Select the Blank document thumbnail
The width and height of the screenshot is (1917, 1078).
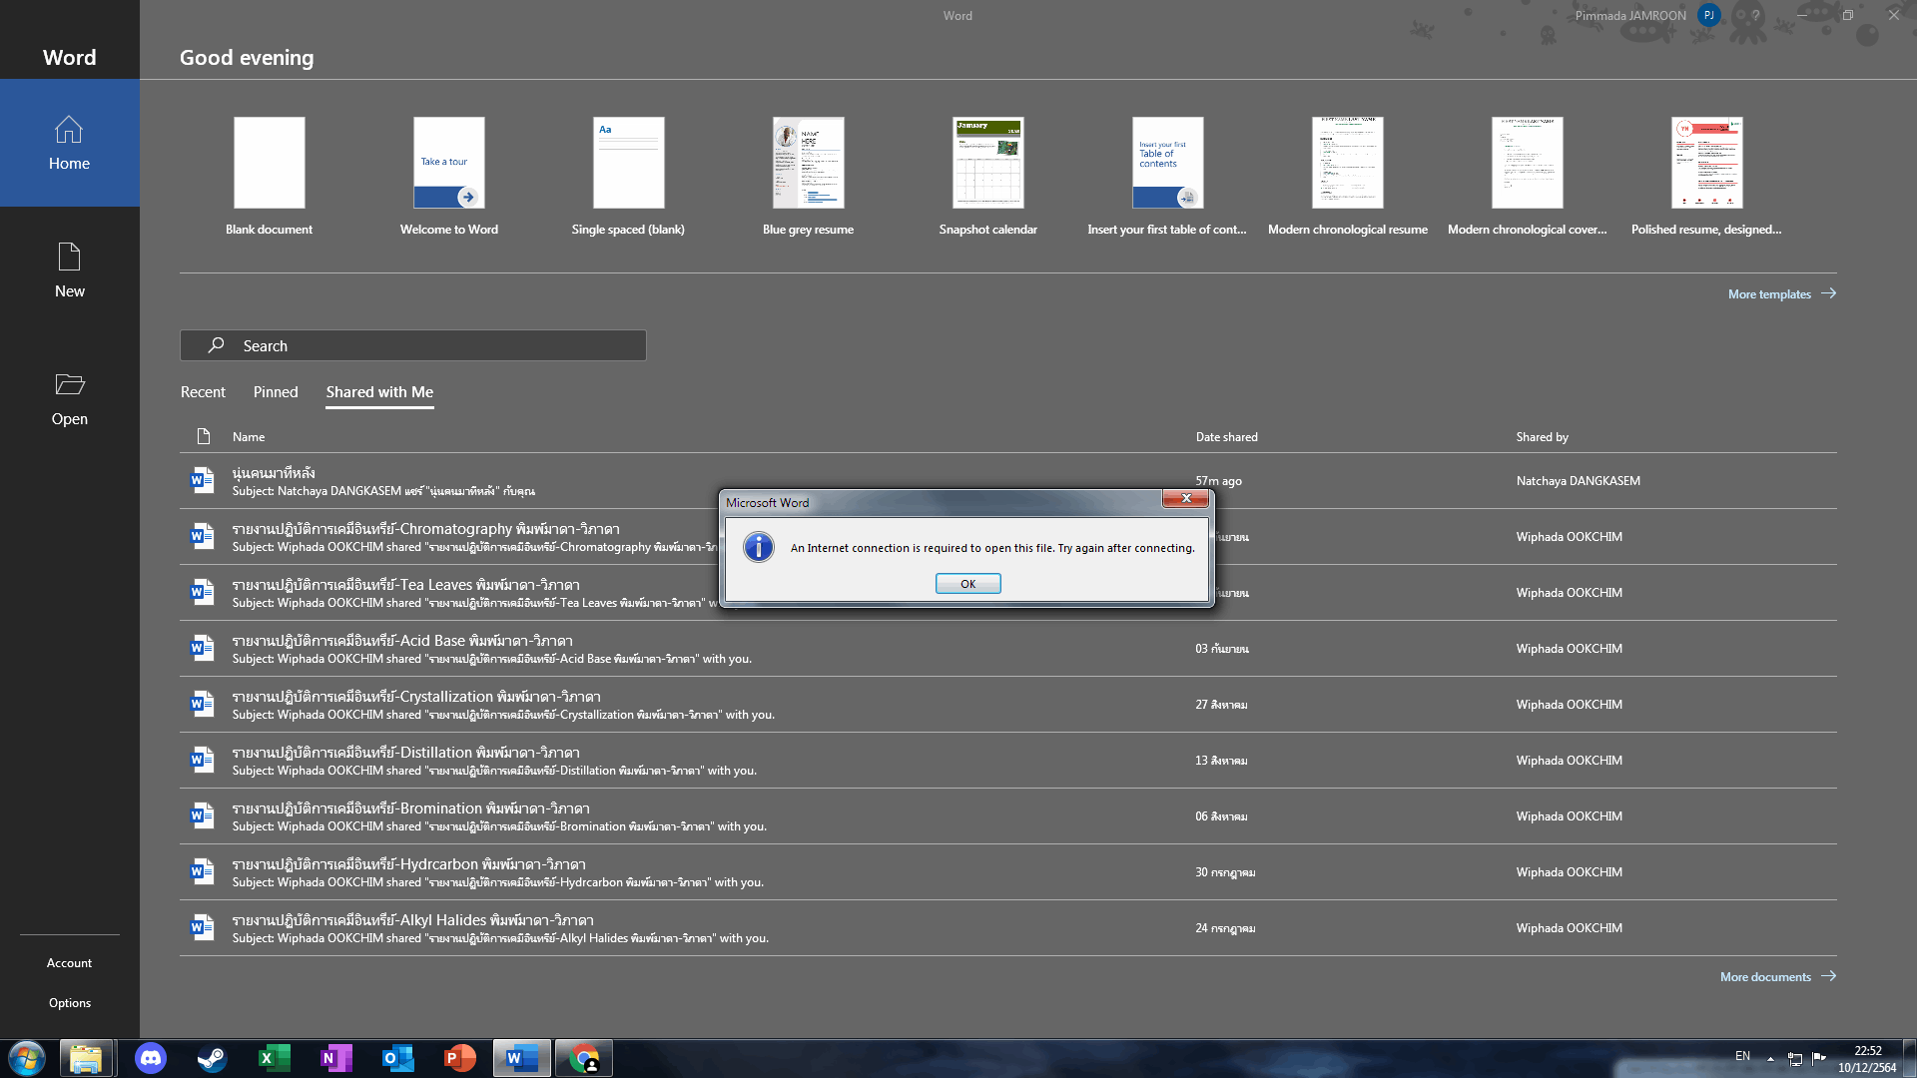click(x=269, y=163)
